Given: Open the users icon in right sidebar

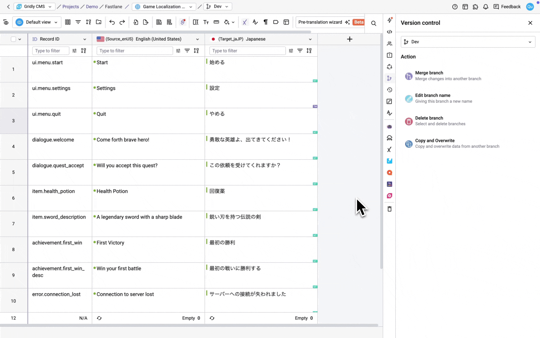Looking at the screenshot, I should [389, 44].
